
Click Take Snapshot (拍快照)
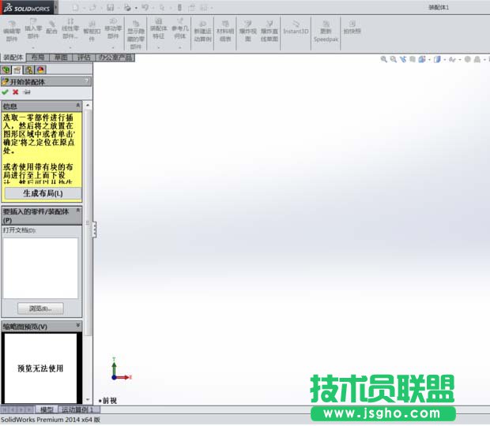point(352,28)
